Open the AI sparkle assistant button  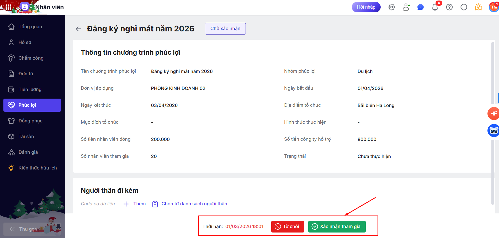click(x=493, y=114)
